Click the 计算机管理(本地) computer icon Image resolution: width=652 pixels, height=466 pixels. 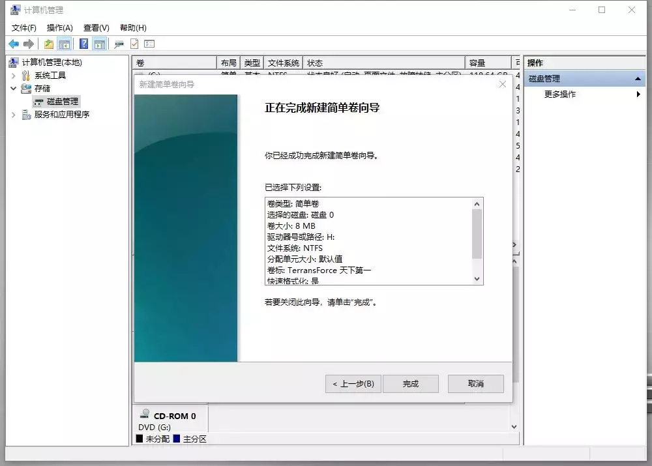13,62
